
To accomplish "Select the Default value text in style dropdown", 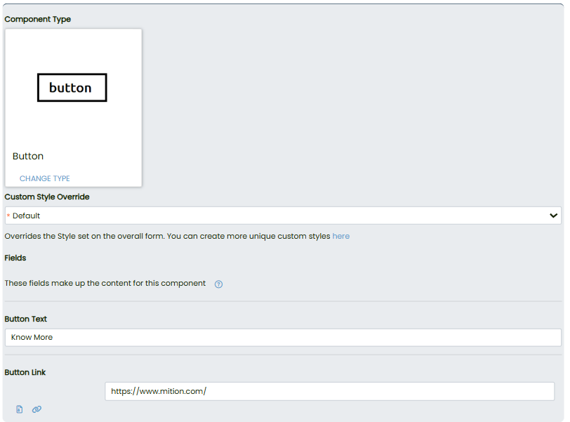I will (27, 216).
